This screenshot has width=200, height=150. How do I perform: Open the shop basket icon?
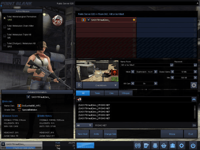(164, 145)
